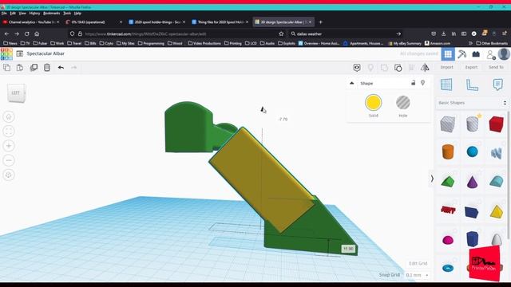
Task: Click the Home view button
Action: 9,116
